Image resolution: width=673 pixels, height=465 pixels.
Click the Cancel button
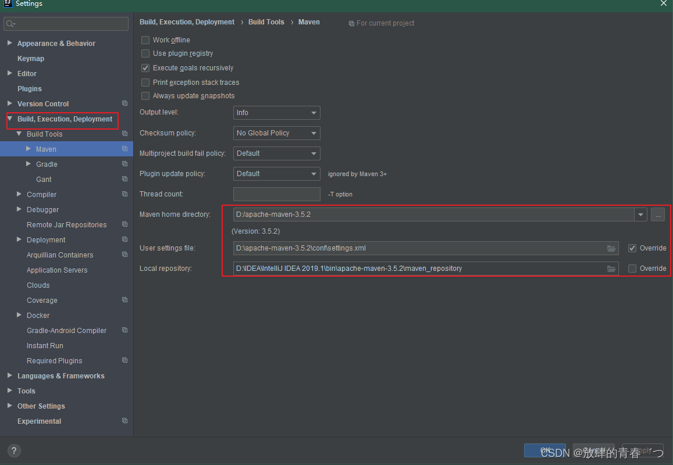[594, 450]
